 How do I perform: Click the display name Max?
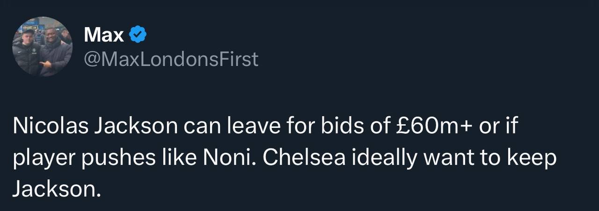104,34
